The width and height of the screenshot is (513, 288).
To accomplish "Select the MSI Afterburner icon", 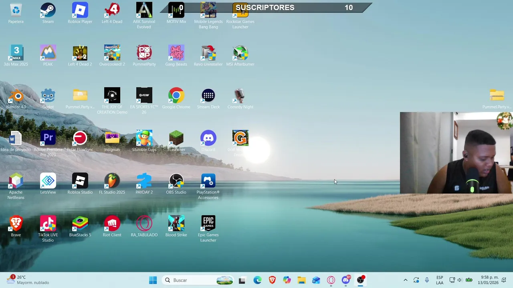I will (x=240, y=56).
